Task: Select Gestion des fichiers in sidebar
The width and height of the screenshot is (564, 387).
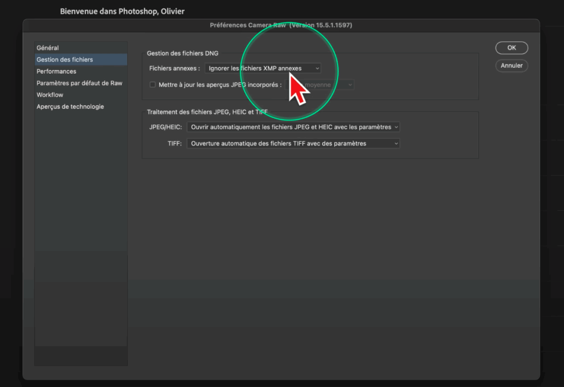Action: pos(64,59)
